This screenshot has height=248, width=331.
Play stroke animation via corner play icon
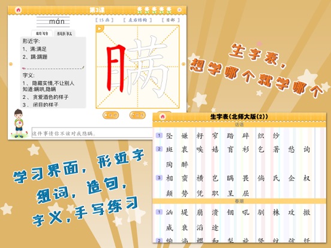pyautogui.click(x=100, y=29)
